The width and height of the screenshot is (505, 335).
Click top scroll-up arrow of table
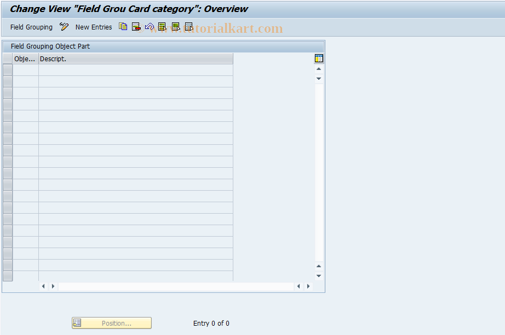319,69
